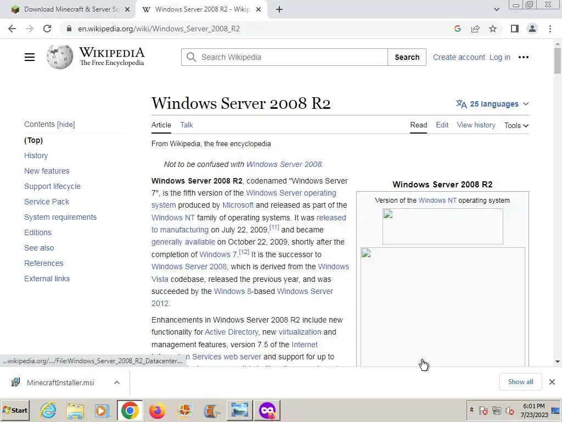Reload the page with the refresh icon
This screenshot has height=422, width=562.
[47, 29]
